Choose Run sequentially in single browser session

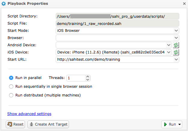tap(11, 87)
